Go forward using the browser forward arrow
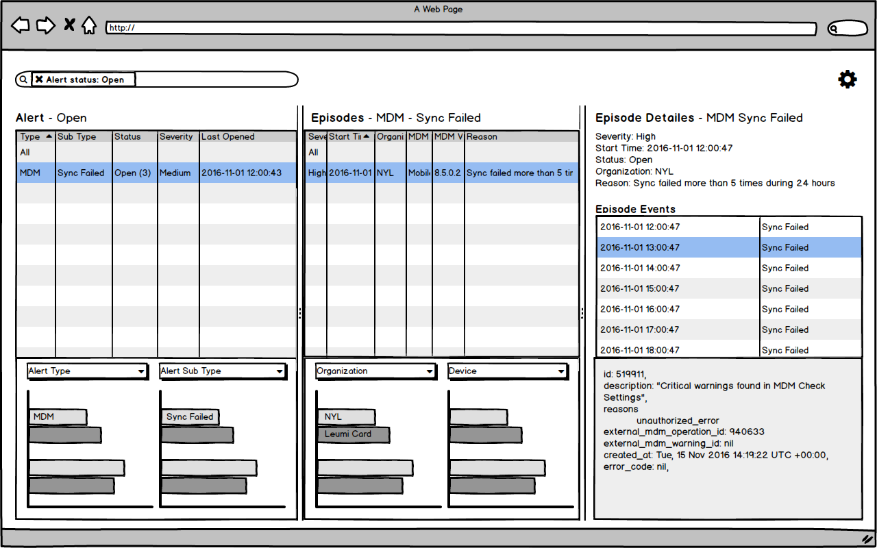Screen dimensions: 877x548 (45, 25)
